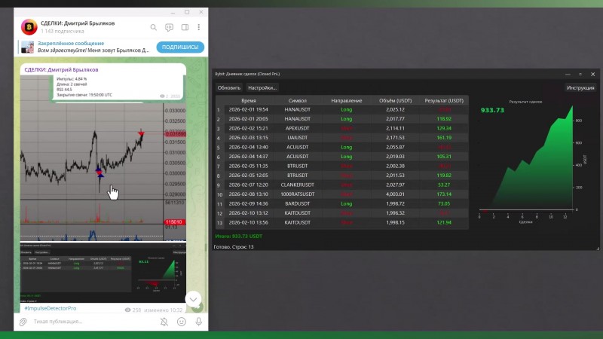
Task: Open the pinned message bar
Action: pos(84,47)
